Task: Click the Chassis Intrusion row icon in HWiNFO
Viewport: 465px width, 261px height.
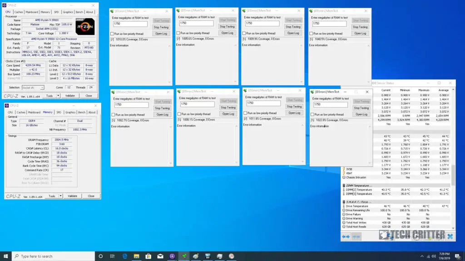Action: 344,178
